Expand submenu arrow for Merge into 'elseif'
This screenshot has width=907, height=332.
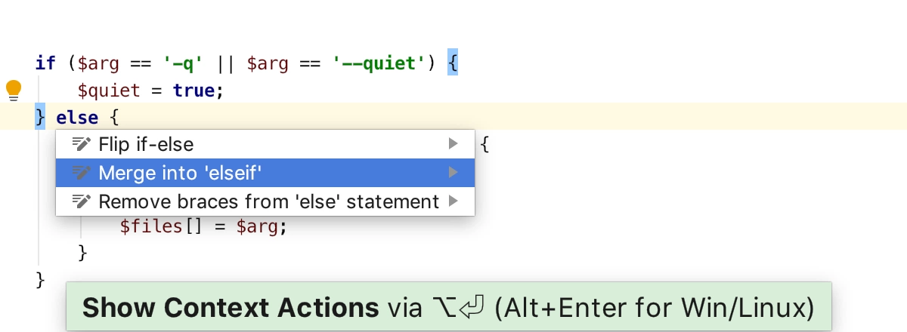click(453, 173)
